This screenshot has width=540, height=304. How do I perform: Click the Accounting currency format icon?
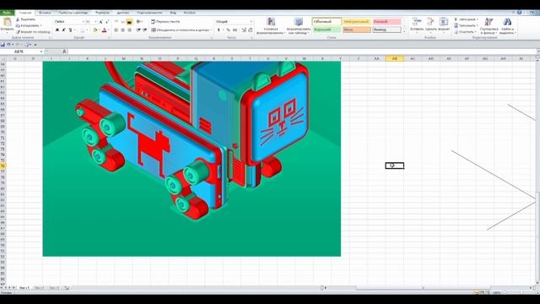[x=219, y=30]
